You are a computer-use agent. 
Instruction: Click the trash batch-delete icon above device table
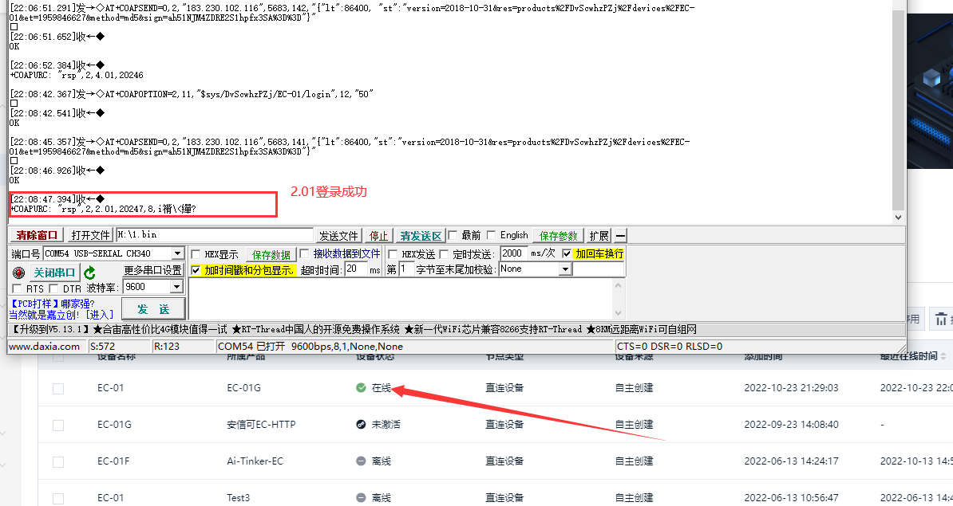click(x=942, y=319)
